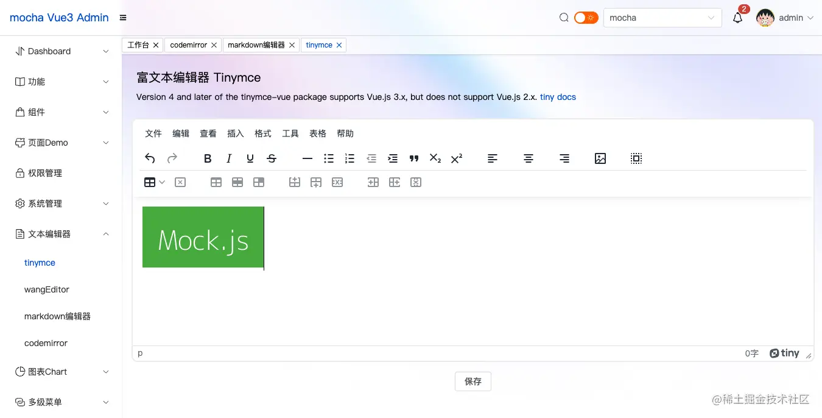Open the admin user dropdown
This screenshot has width=822, height=418.
tap(785, 18)
